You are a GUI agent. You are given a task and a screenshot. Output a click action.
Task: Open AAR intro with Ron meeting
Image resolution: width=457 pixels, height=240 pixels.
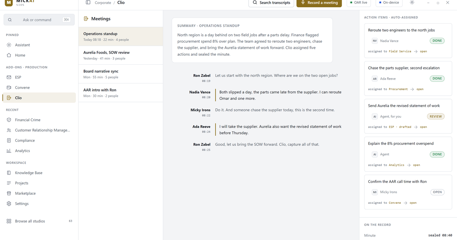click(x=121, y=93)
